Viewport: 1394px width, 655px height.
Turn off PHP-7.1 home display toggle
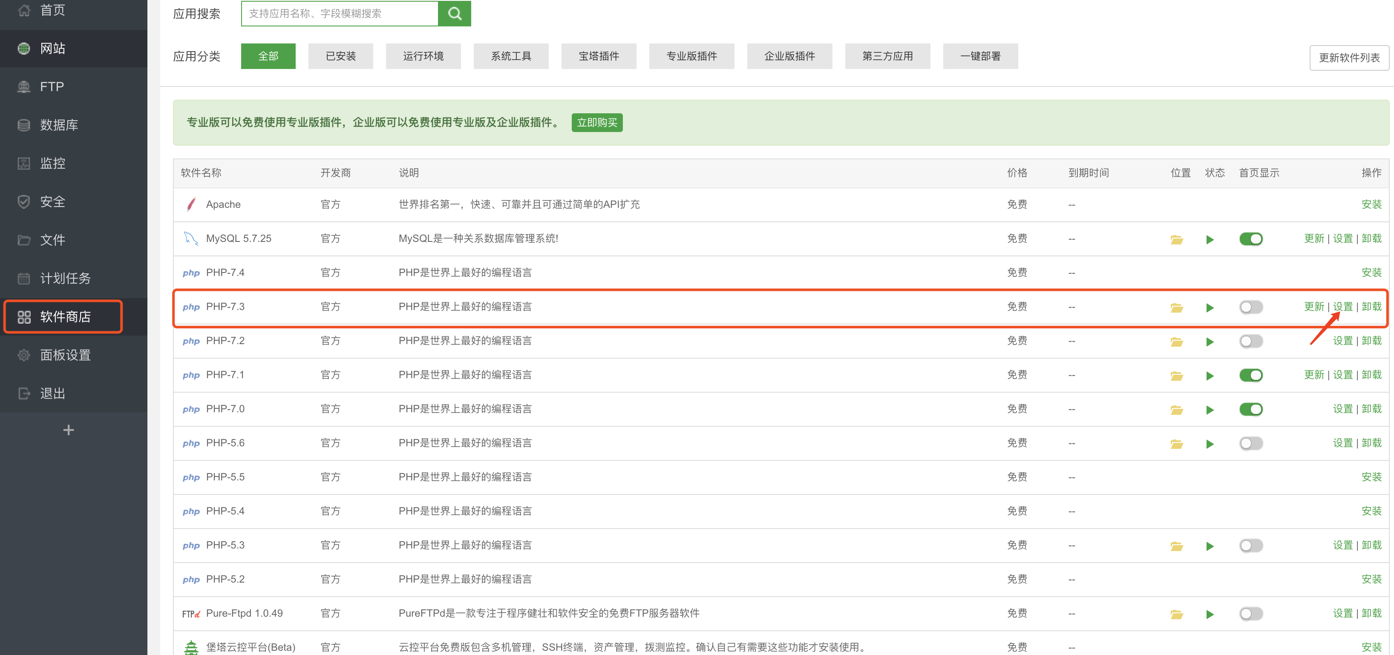click(1251, 375)
